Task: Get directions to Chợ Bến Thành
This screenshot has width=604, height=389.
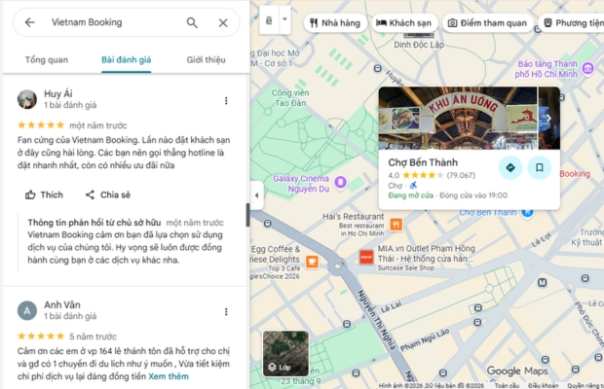Action: coord(510,167)
